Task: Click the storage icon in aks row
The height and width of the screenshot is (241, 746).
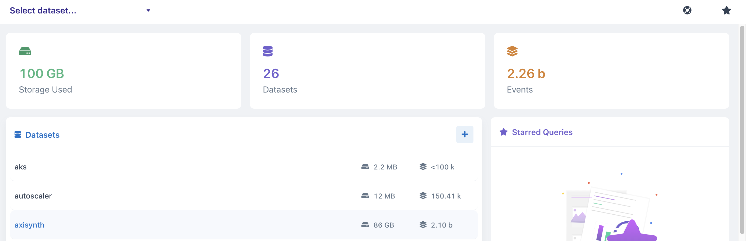Action: (365, 167)
